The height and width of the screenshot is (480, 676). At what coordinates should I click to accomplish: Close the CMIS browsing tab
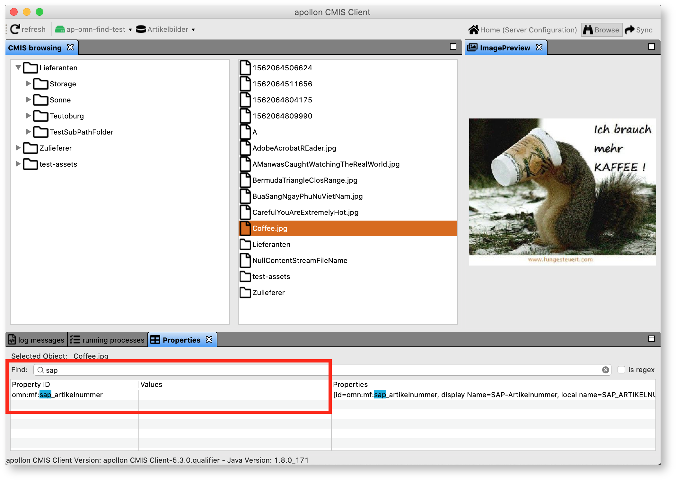(x=70, y=48)
